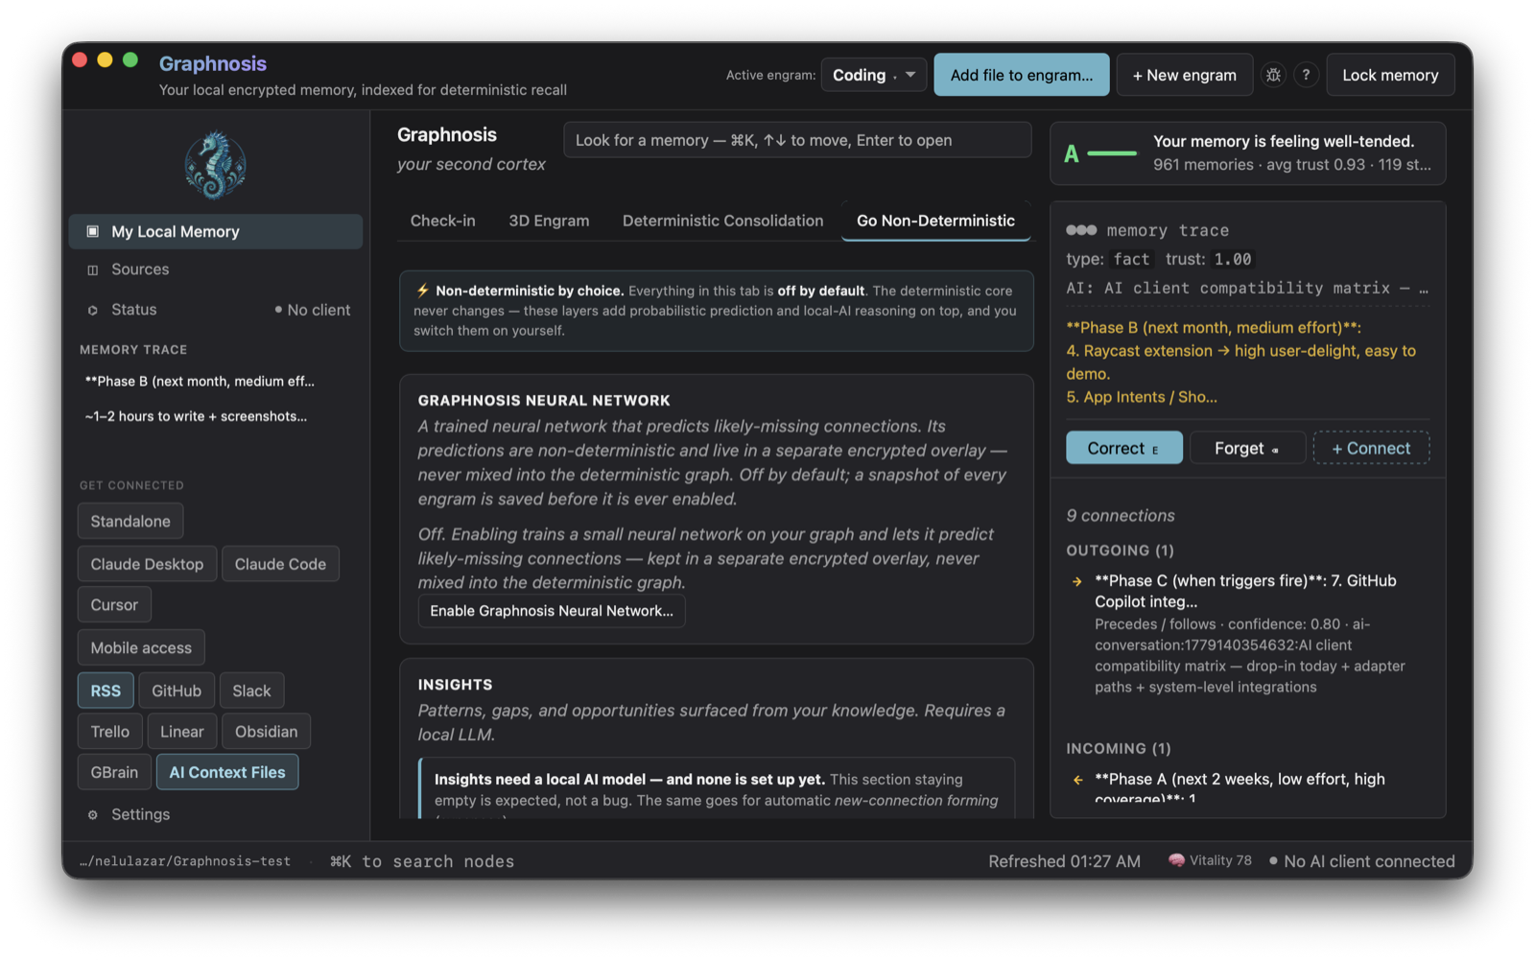Open the Phase B memory trace entry
Image resolution: width=1535 pixels, height=961 pixels.
(x=200, y=381)
